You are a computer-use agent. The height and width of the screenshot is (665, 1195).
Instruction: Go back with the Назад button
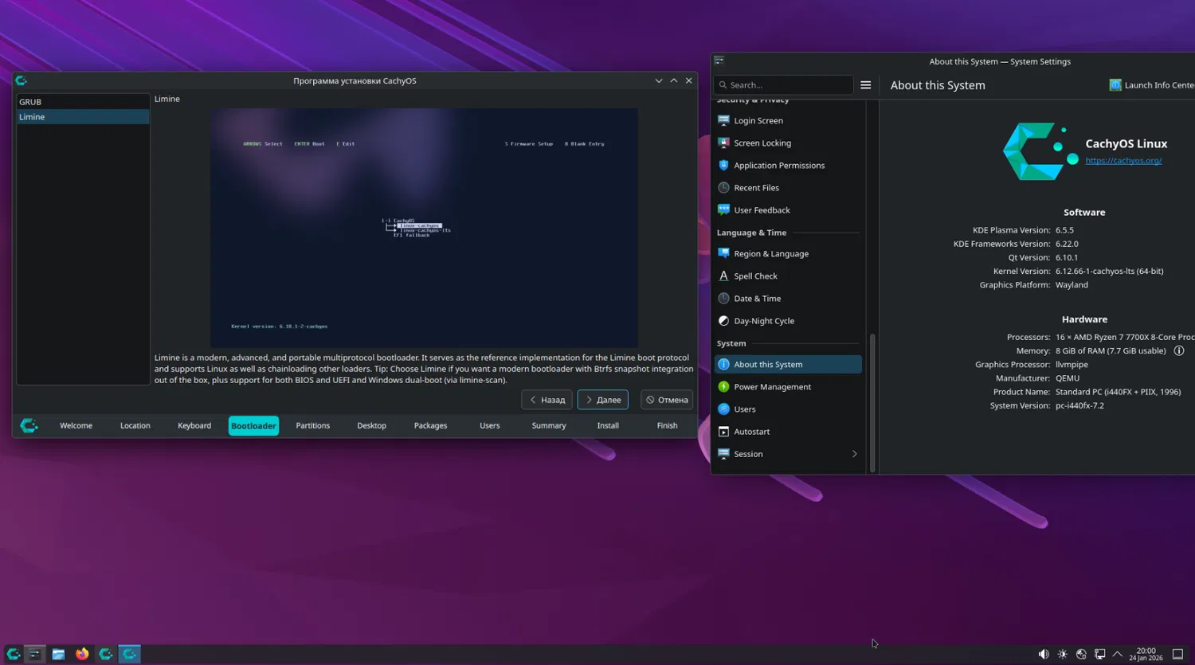tap(547, 400)
